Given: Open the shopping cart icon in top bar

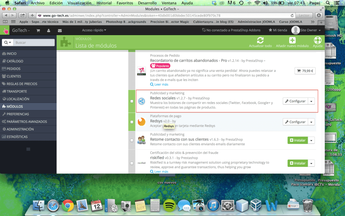Looking at the screenshot, I should (38, 30).
